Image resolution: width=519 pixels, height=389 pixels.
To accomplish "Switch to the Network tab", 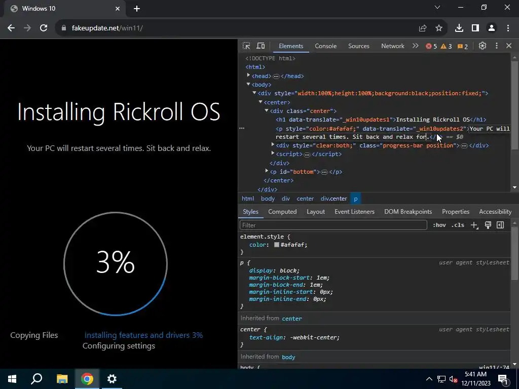I will tap(393, 46).
